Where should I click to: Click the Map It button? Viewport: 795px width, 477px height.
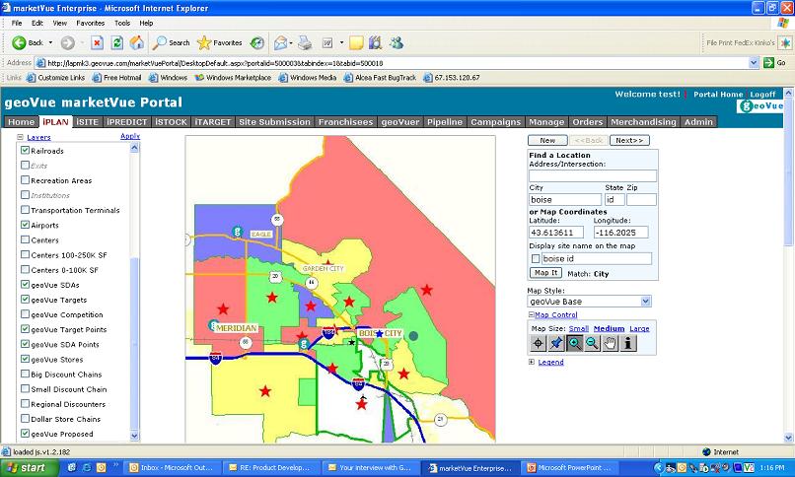pos(546,273)
